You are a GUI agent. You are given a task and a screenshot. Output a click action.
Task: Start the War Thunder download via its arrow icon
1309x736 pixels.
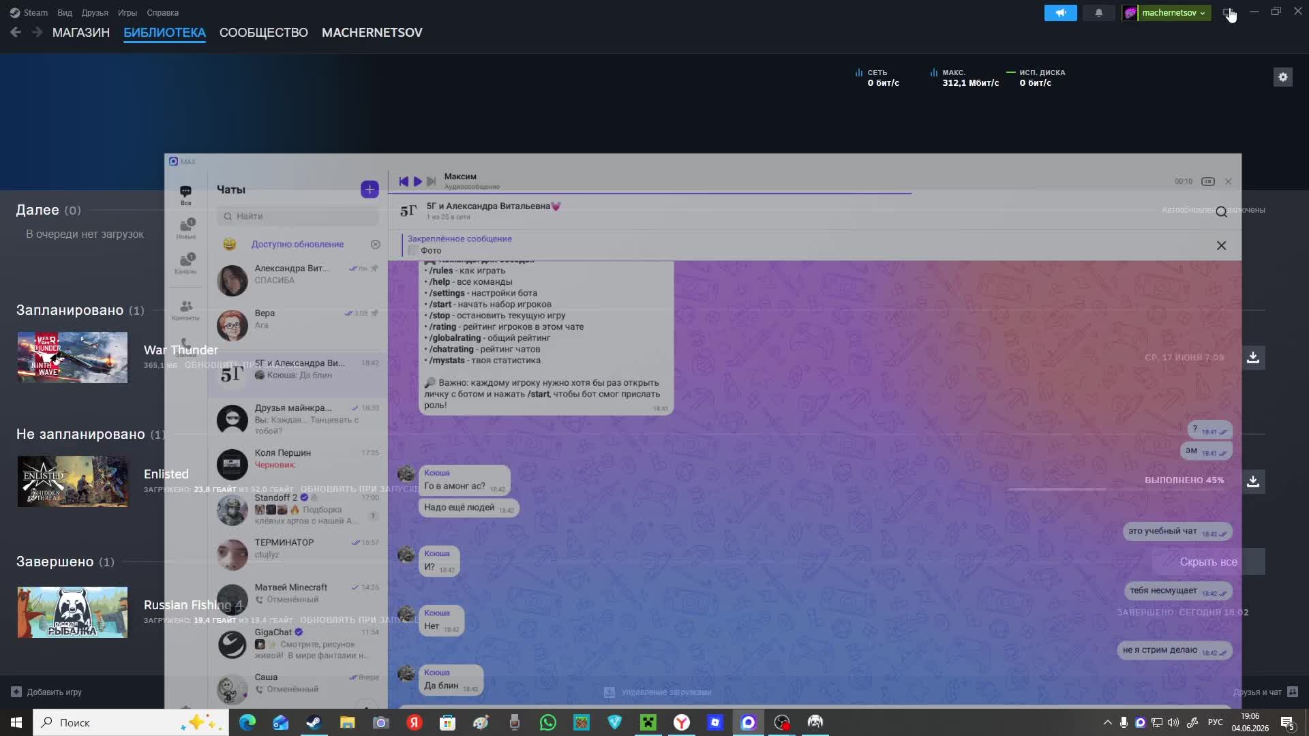point(1253,357)
